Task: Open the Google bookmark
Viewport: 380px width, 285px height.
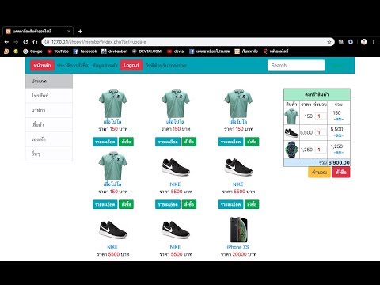Action: point(32,51)
